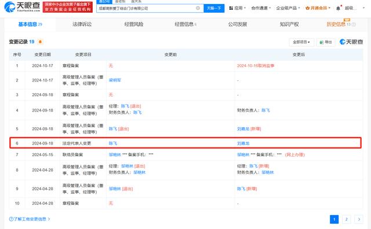Switch to the 知识产权 tab
371x229 pixels.
click(x=289, y=24)
